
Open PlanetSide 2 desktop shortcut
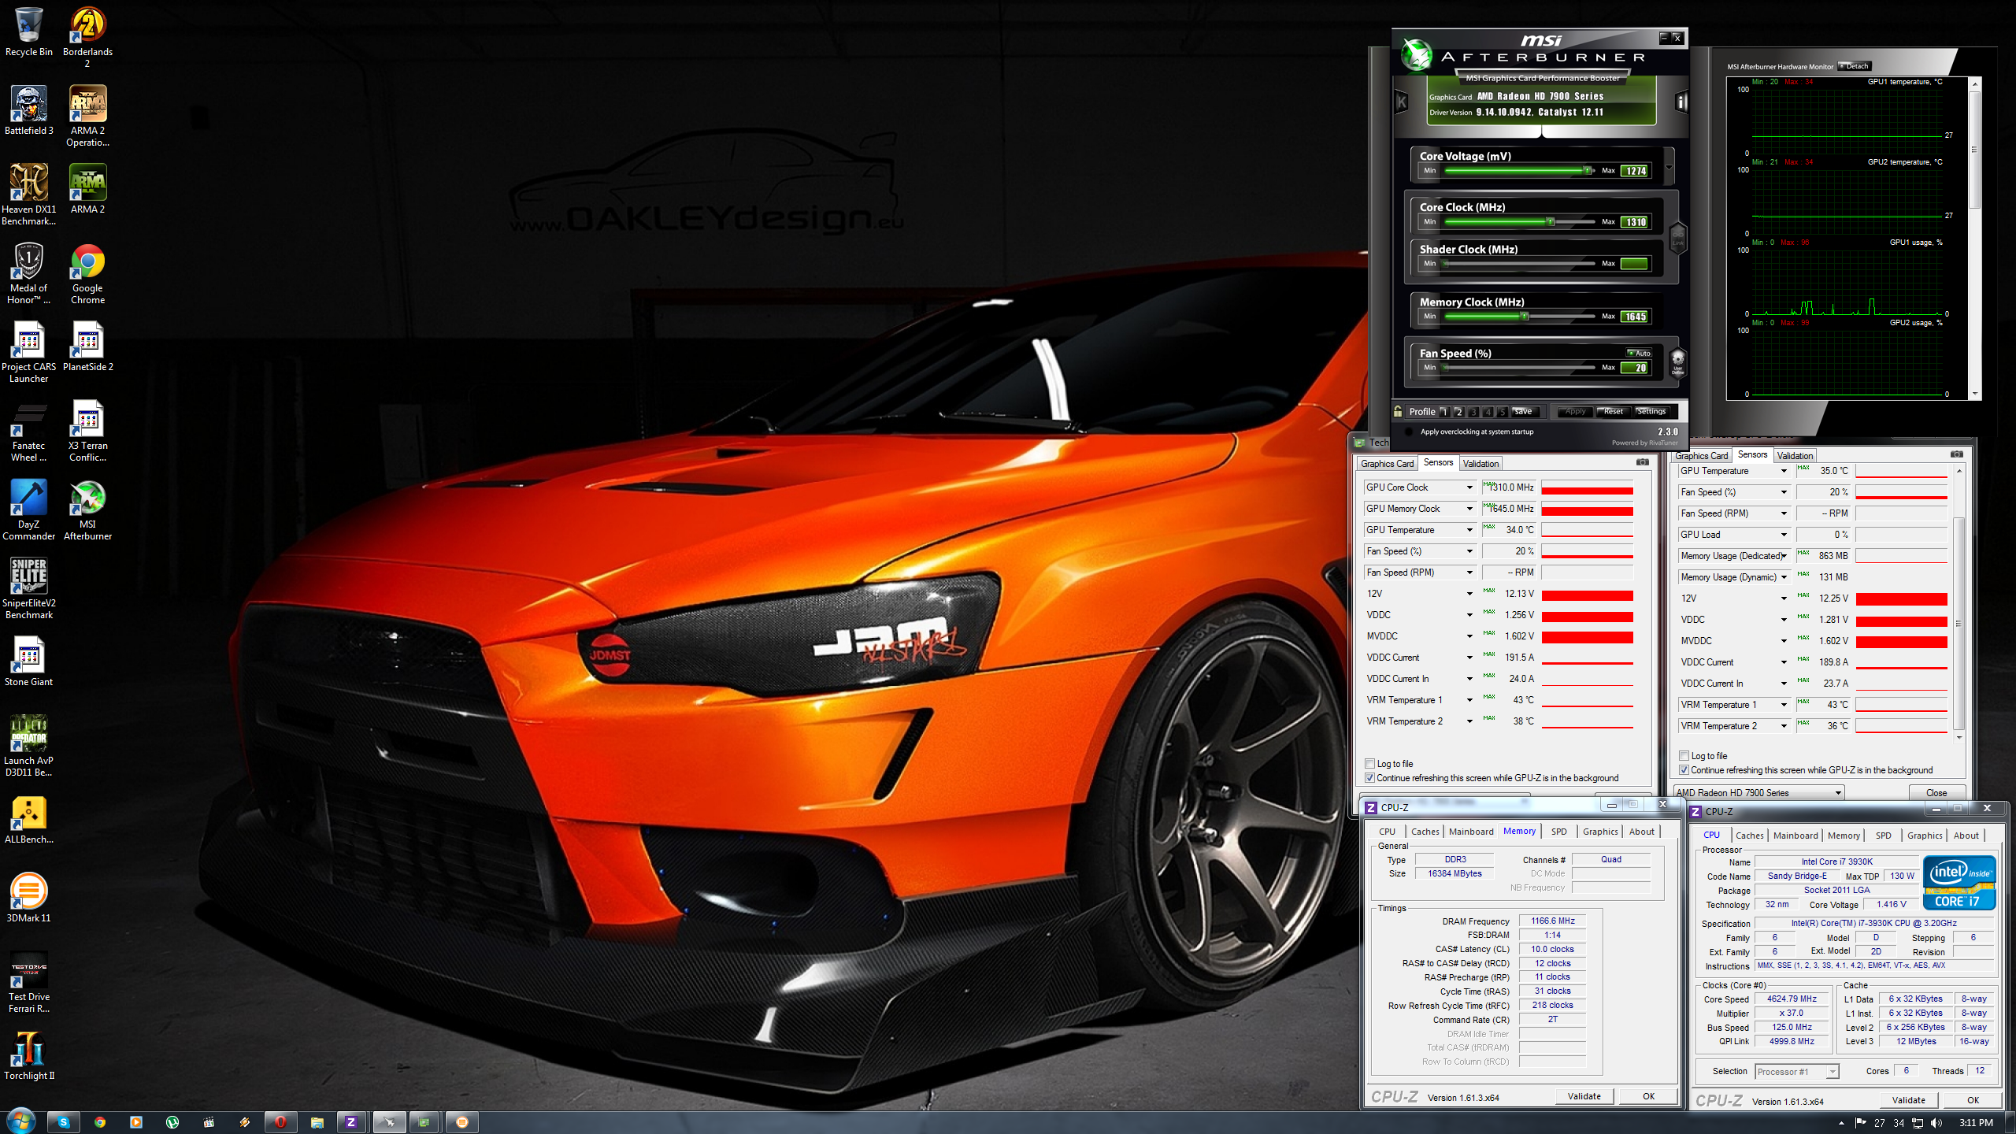87,346
